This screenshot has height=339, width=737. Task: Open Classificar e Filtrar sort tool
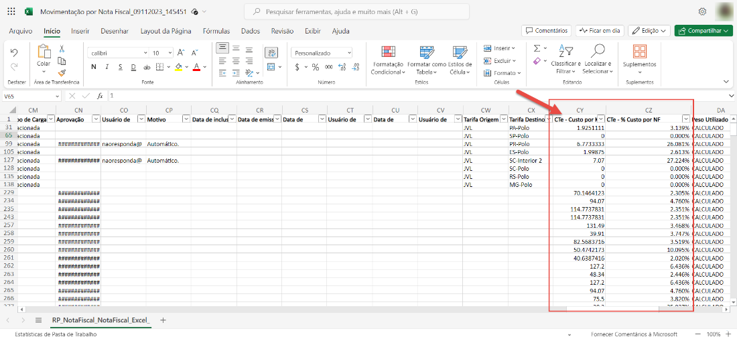pos(565,59)
